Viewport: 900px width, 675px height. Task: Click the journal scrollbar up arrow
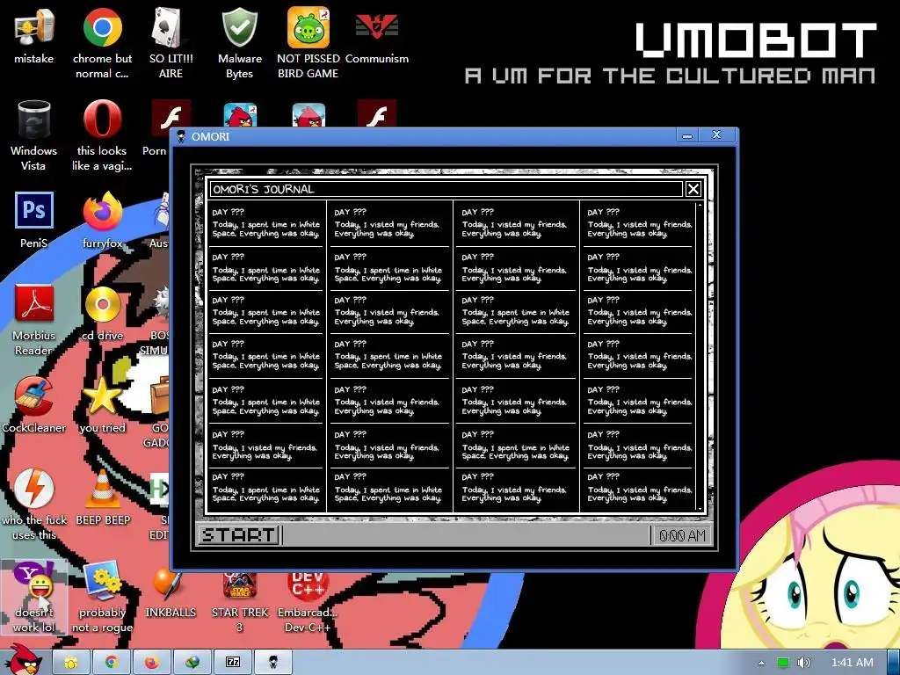pyautogui.click(x=700, y=204)
